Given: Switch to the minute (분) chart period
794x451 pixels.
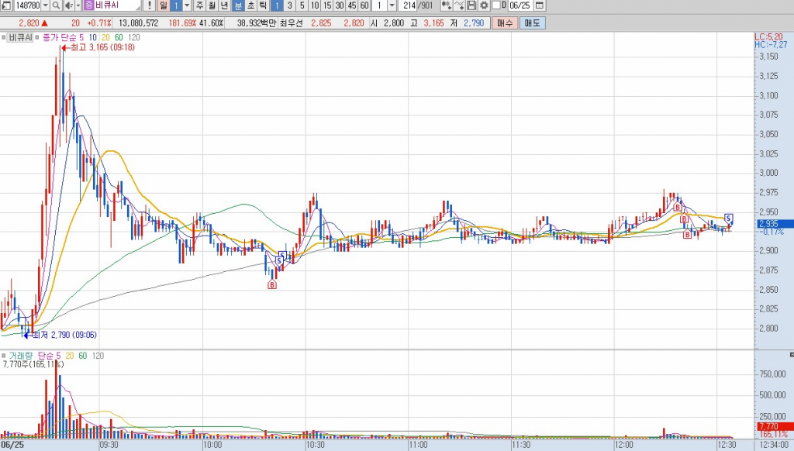Looking at the screenshot, I should pos(239,5).
